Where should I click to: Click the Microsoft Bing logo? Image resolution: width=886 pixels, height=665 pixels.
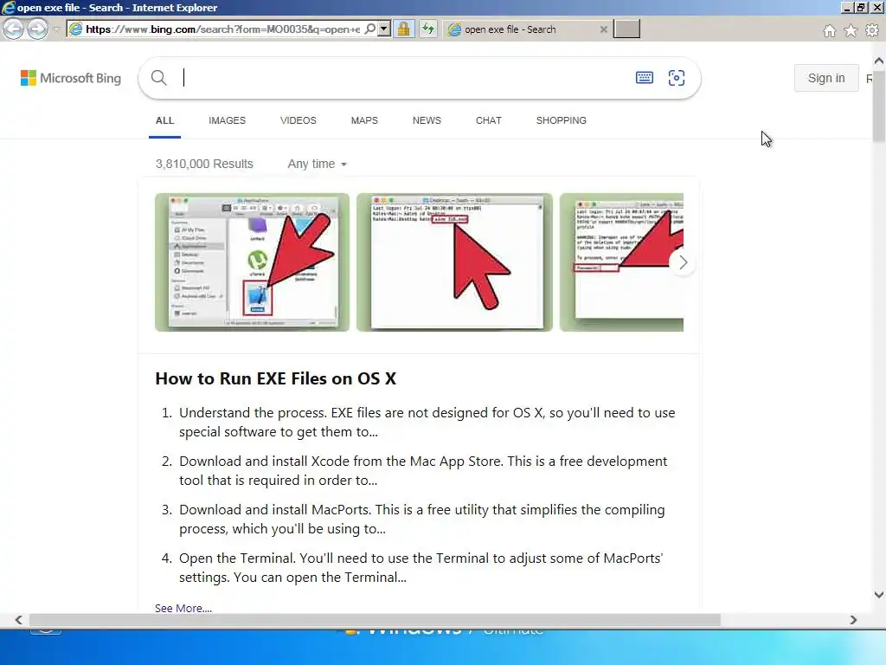point(71,78)
